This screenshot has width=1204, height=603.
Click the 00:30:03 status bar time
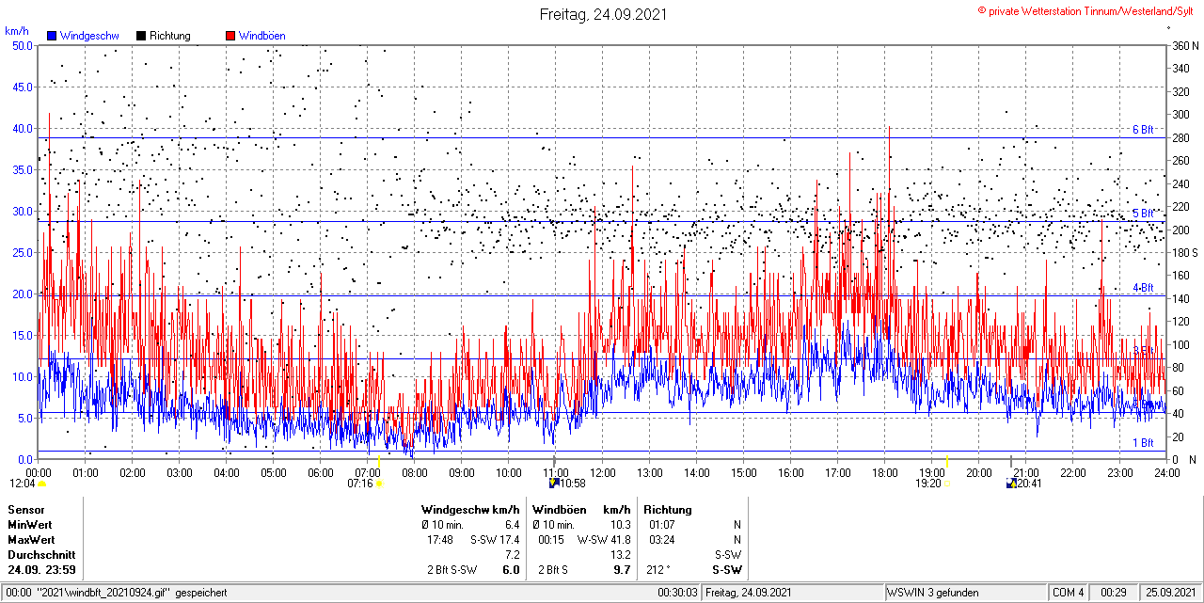(x=677, y=593)
